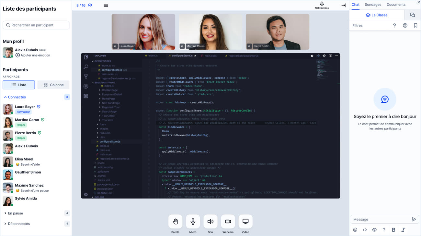Click Ajouter une émotion link
Image resolution: width=421 pixels, height=236 pixels.
pyautogui.click(x=35, y=55)
